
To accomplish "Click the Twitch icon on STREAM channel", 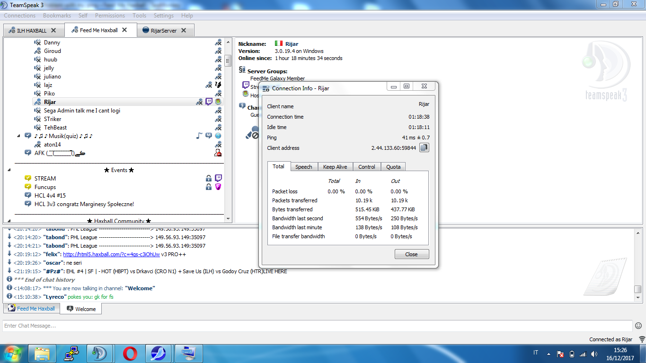I will click(218, 178).
